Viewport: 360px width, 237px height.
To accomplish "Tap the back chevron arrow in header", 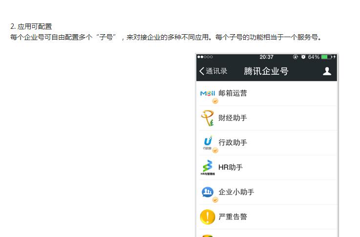I will tap(202, 71).
